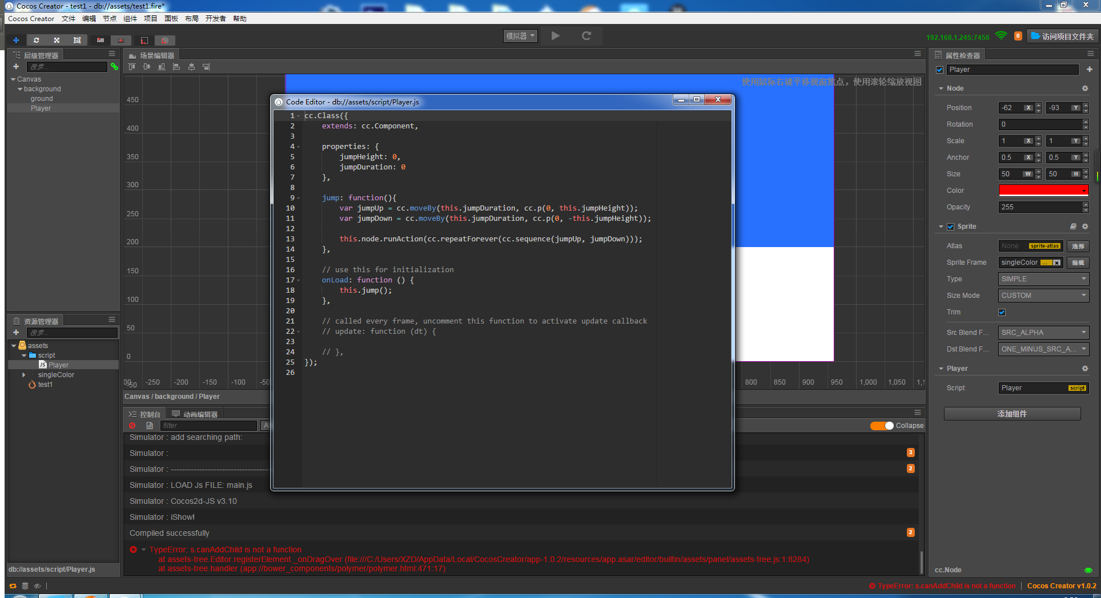Open the sprite Type dropdown showing SIMPLE

coord(1043,279)
